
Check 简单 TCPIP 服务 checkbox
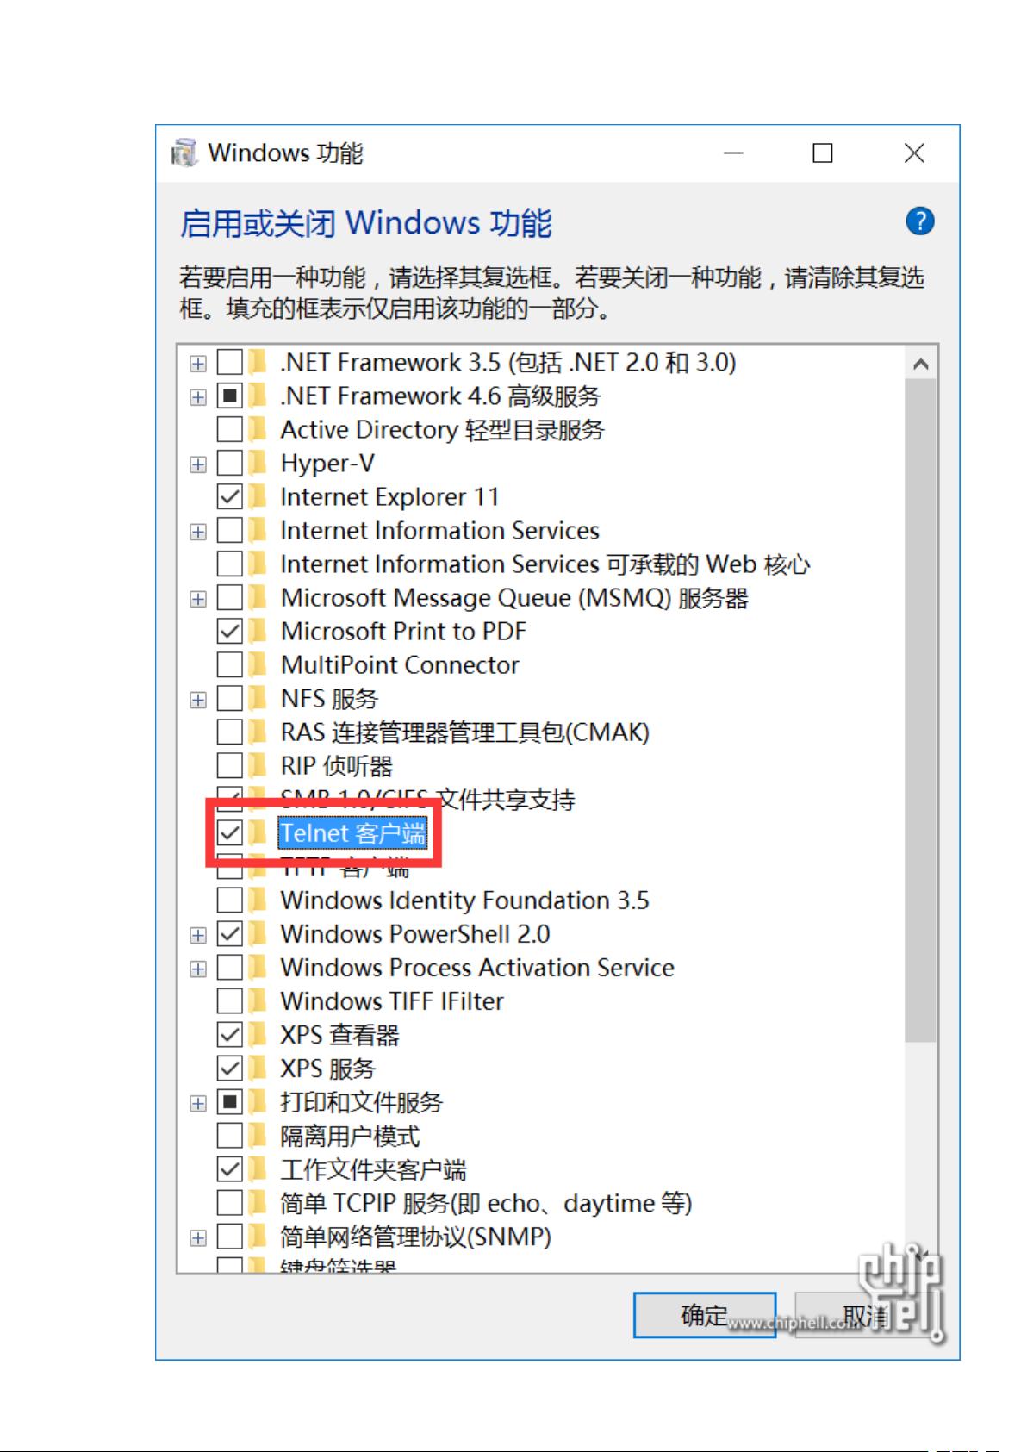coord(229,1203)
